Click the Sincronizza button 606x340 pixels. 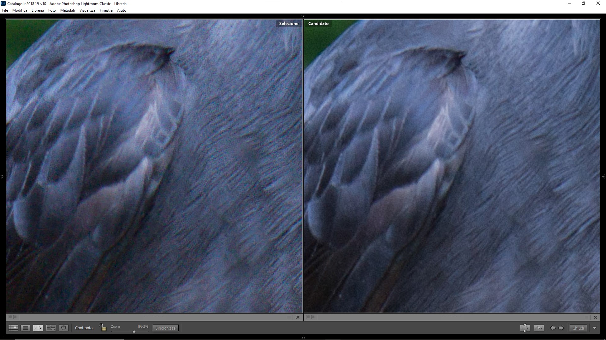point(165,328)
